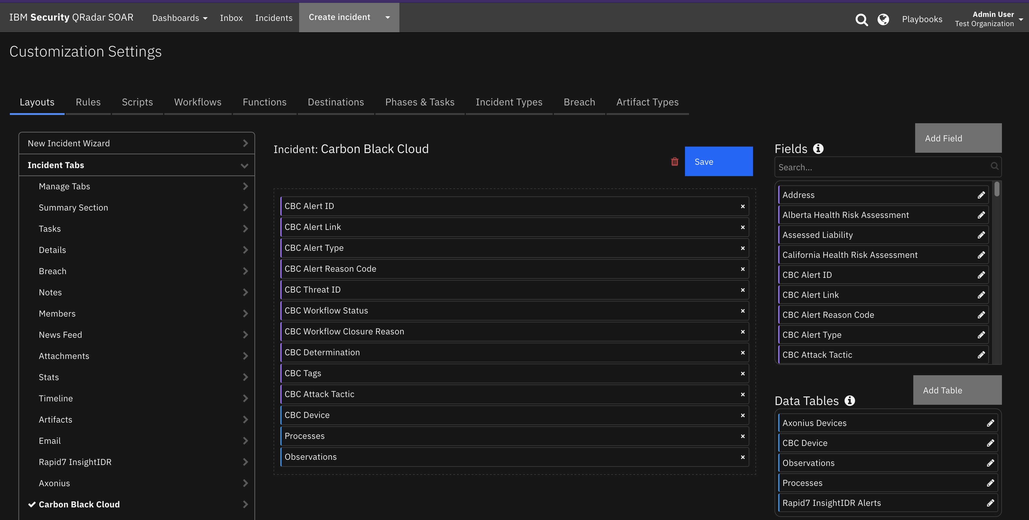The image size is (1029, 520).
Task: Switch to the Rules tab
Action: (x=88, y=102)
